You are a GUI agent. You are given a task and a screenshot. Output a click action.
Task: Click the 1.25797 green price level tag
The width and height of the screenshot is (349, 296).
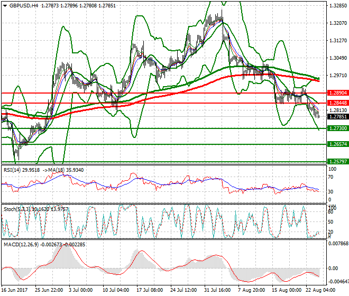coord(337,162)
